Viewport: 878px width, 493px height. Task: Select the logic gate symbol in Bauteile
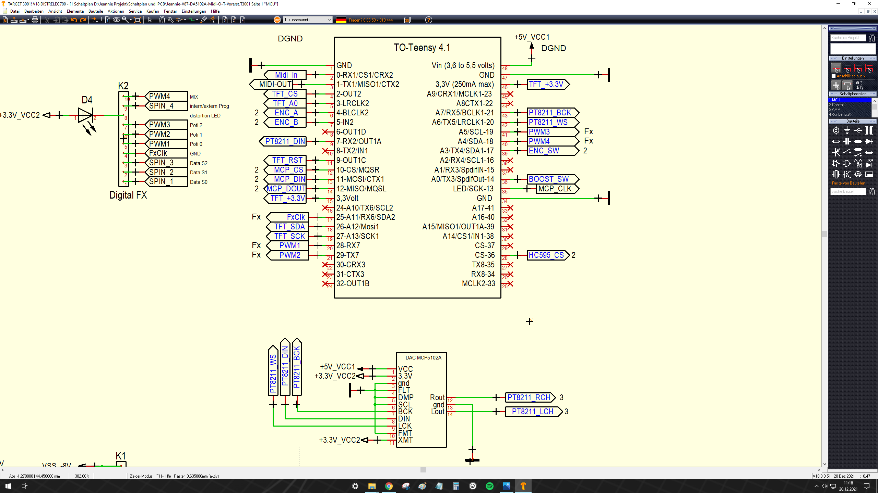click(x=847, y=163)
